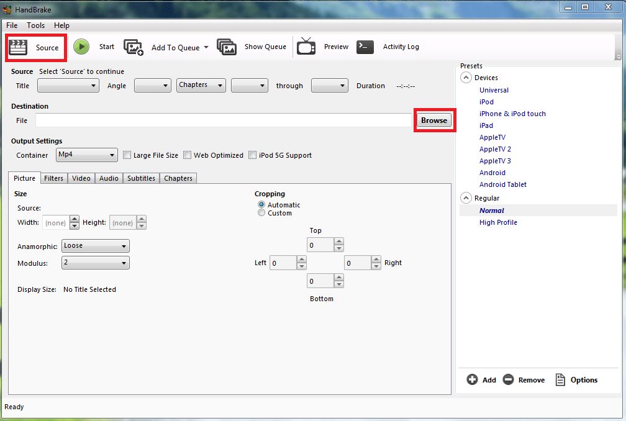The height and width of the screenshot is (421, 626).
Task: Select the AppleTV 3 preset
Action: point(495,161)
